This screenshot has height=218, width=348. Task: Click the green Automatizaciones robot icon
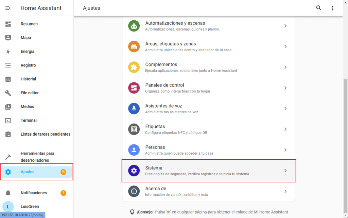click(x=134, y=26)
